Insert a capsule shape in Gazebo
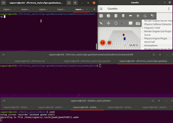This screenshot has width=173, height=123. [123, 16]
